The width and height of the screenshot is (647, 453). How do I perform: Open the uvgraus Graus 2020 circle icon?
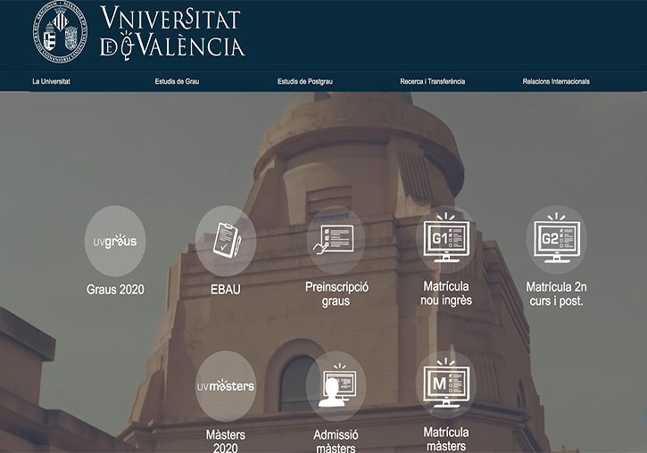115,241
